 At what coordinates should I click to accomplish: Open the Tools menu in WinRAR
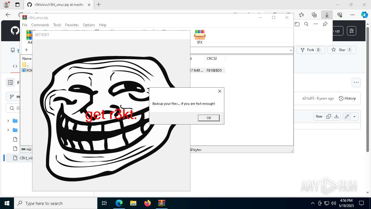click(57, 25)
